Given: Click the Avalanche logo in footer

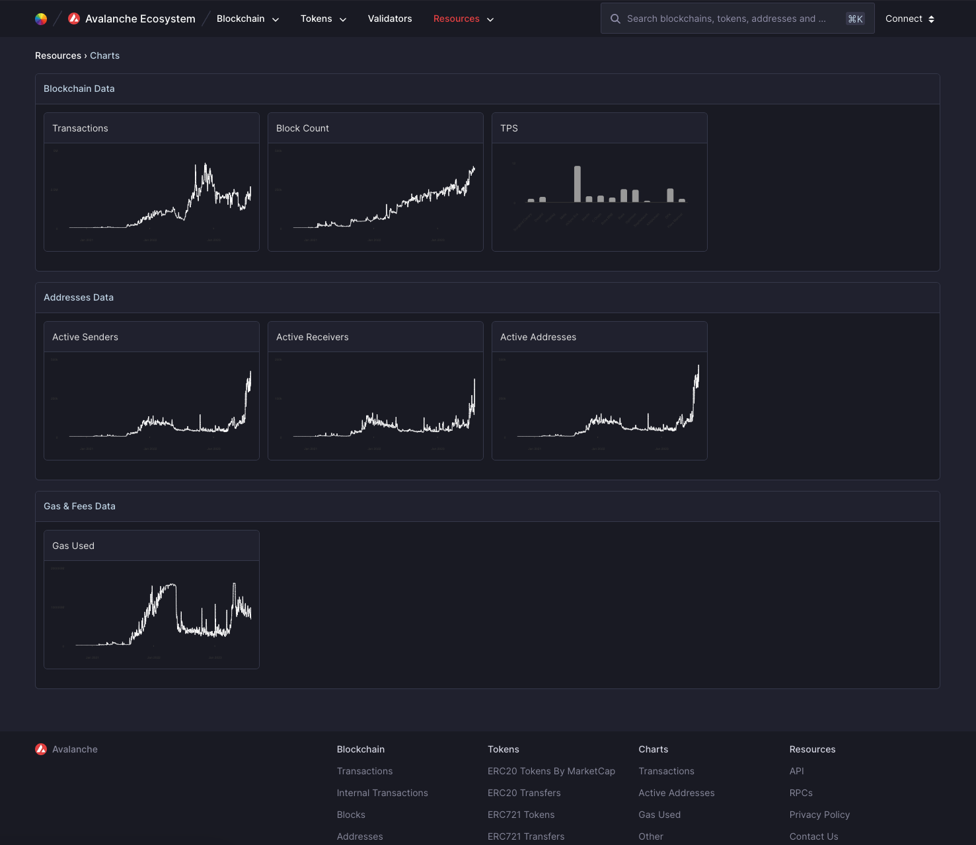Looking at the screenshot, I should coord(41,749).
